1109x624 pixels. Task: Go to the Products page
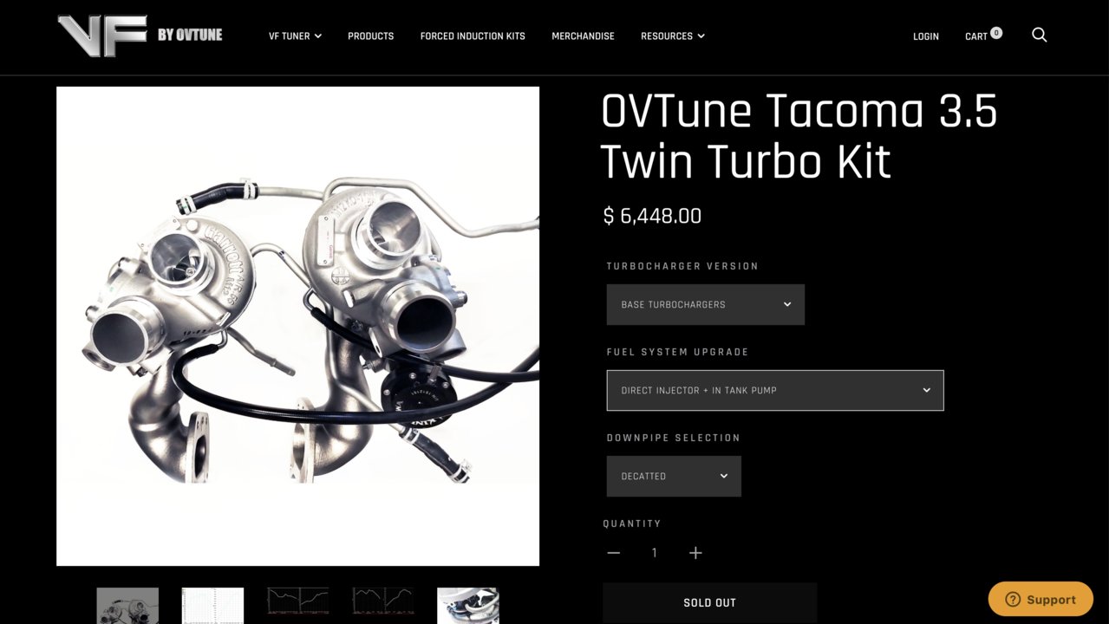(370, 36)
